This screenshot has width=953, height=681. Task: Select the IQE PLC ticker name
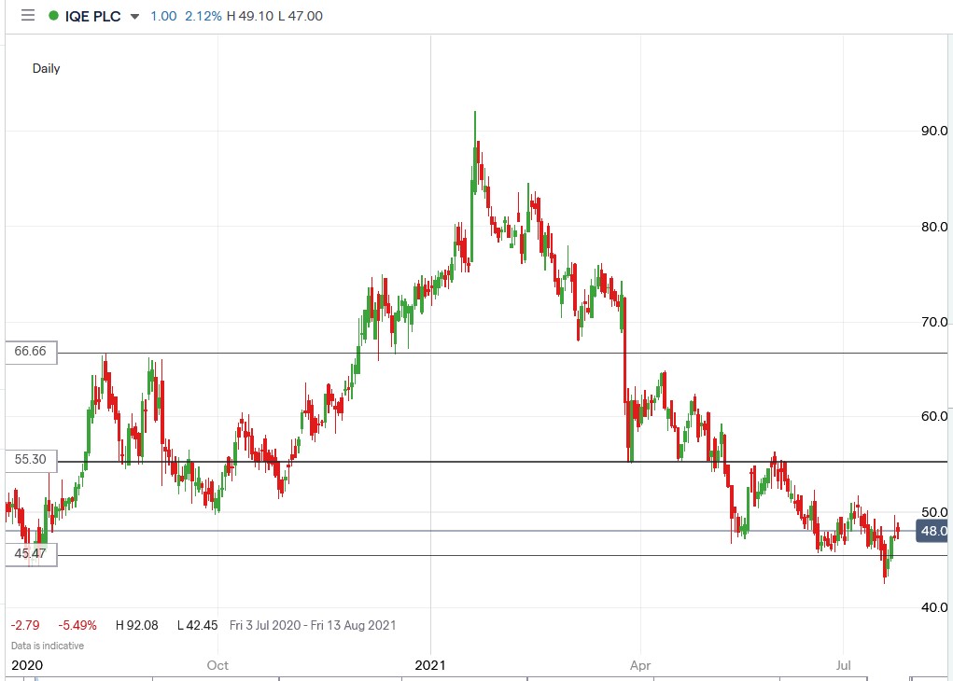[91, 16]
